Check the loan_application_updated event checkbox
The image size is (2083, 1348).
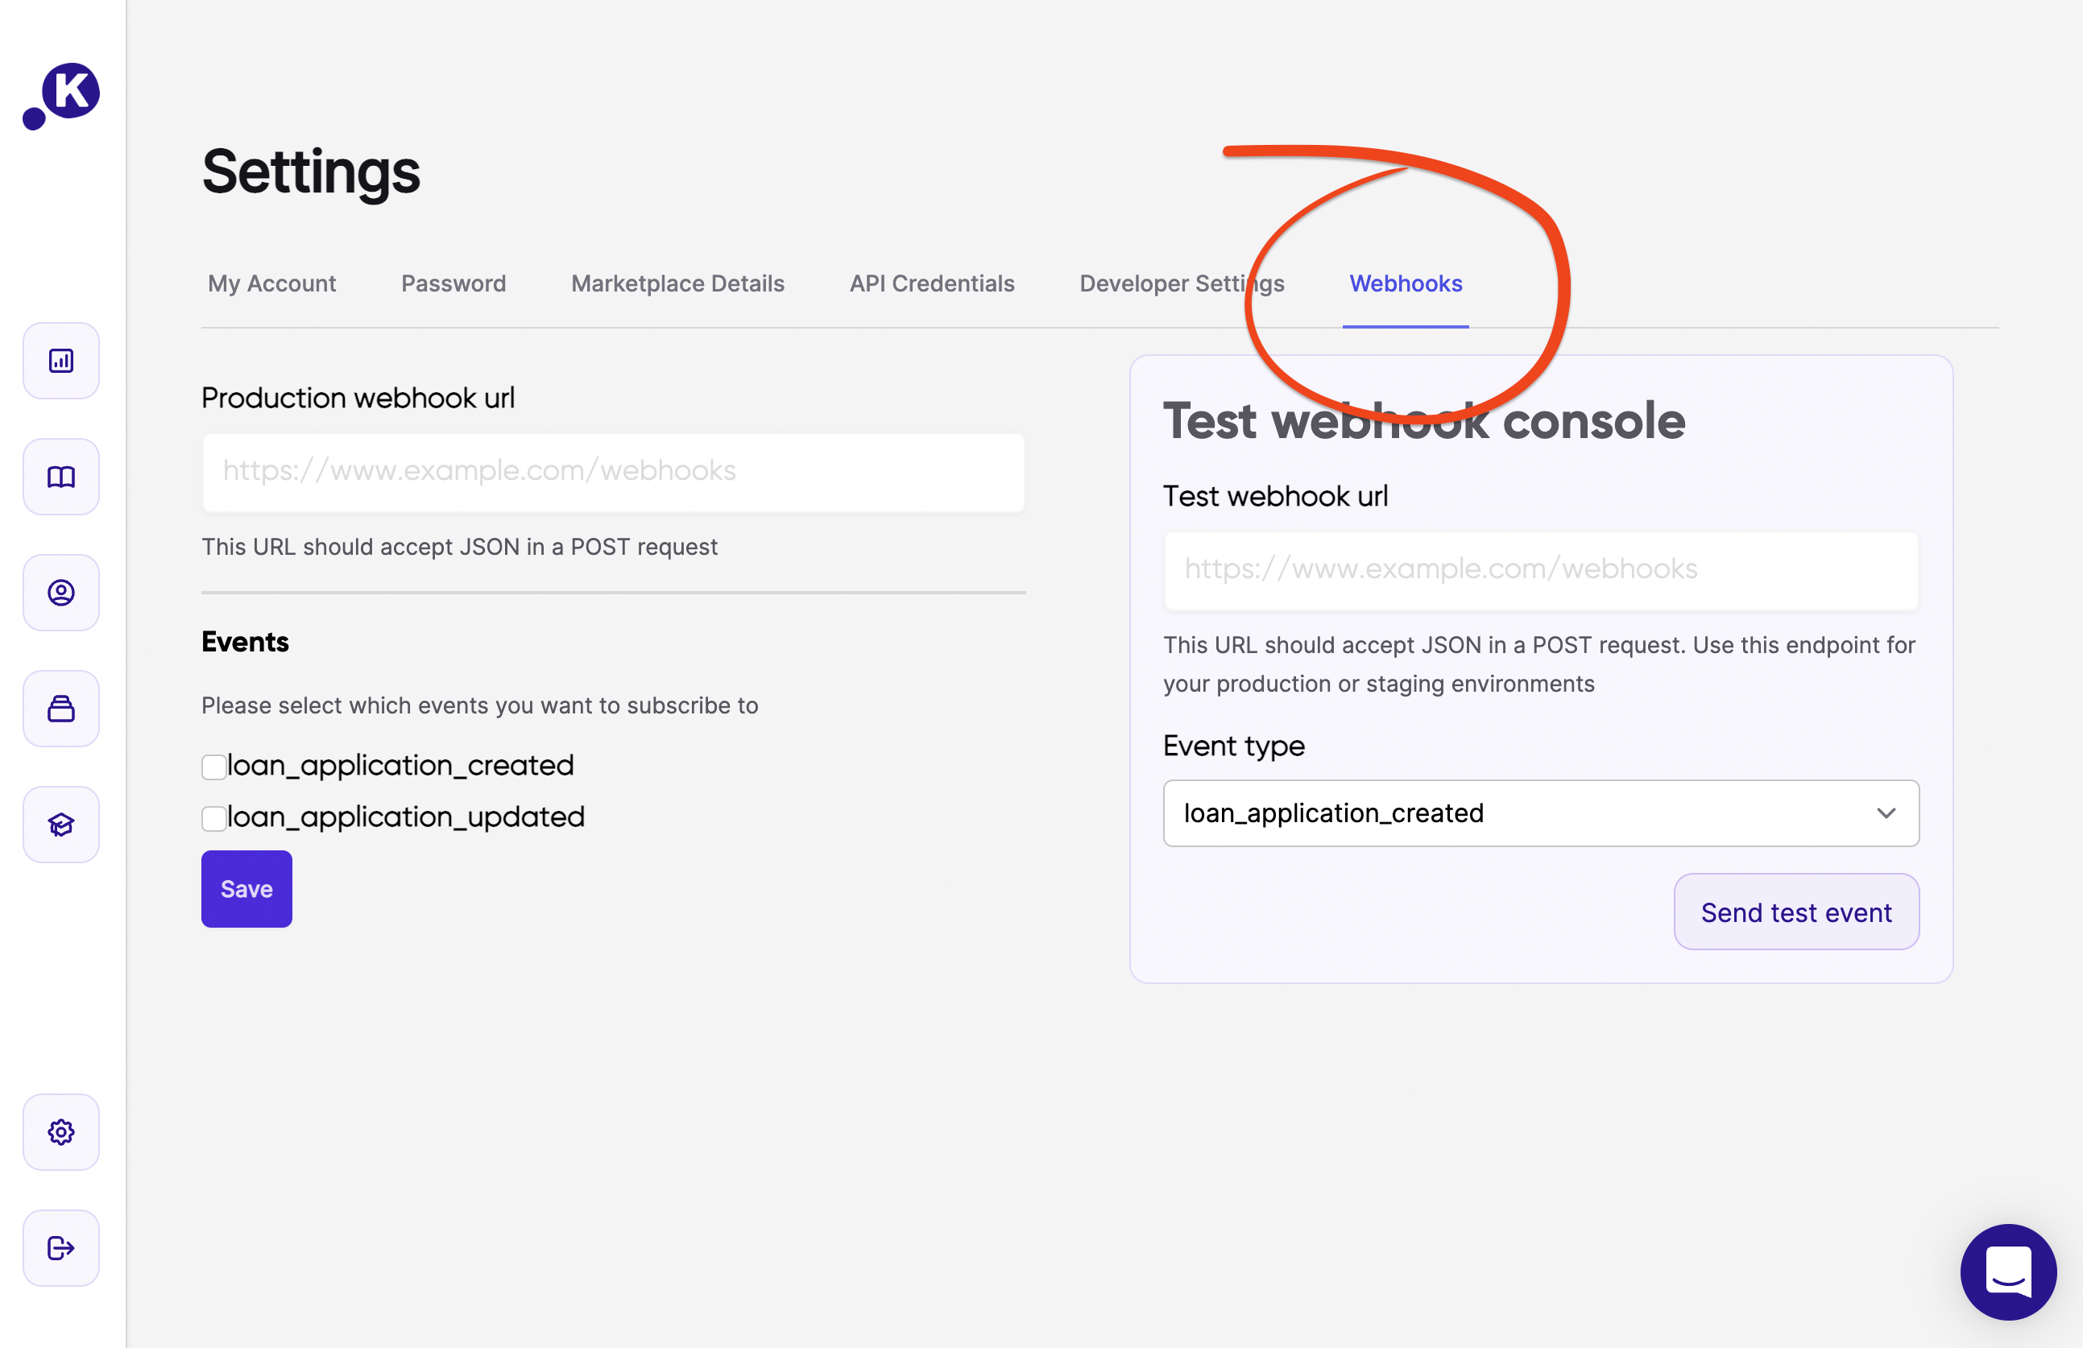click(214, 819)
